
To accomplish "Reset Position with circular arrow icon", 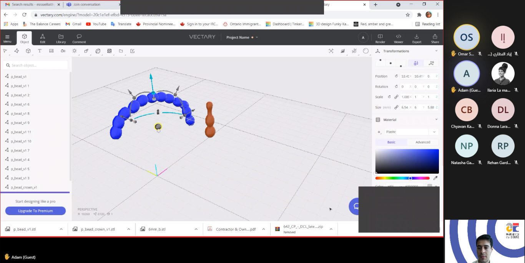I will coord(396,76).
